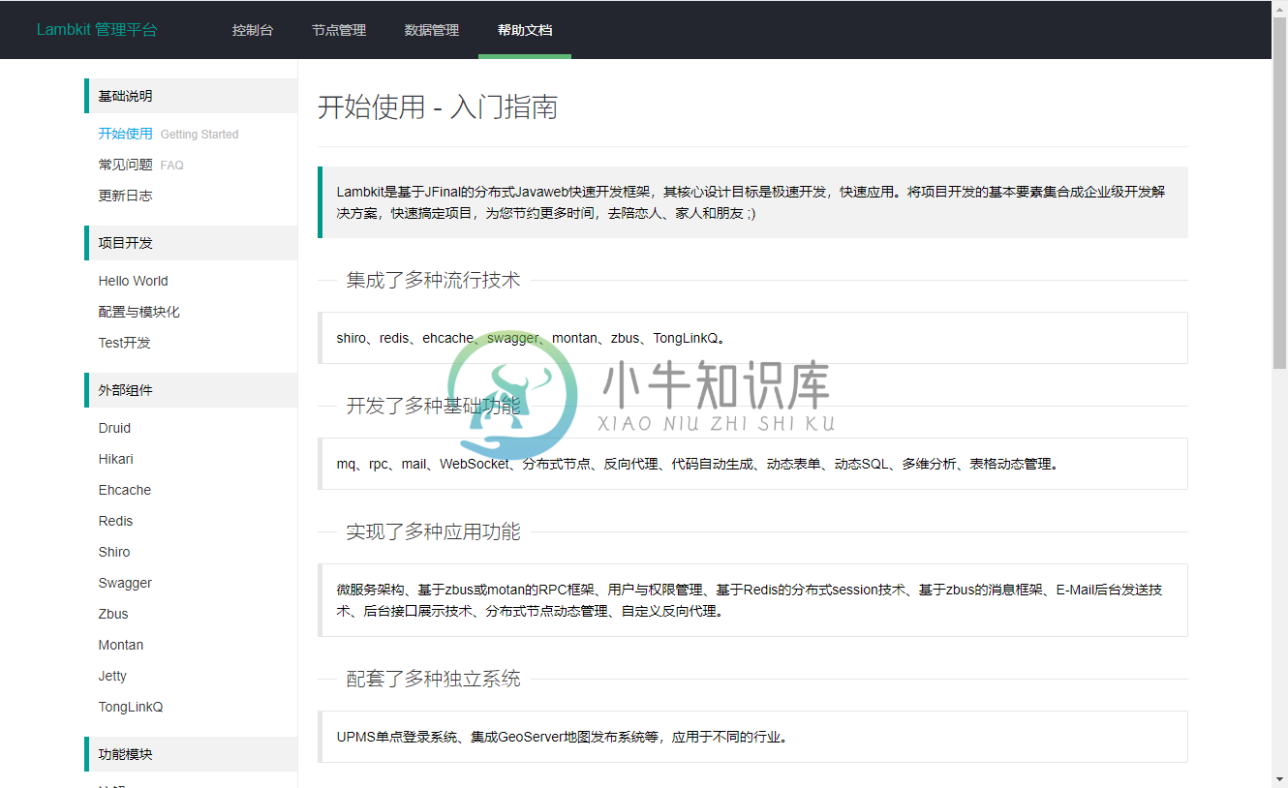Screen dimensions: 1288x788
Task: Open the Jetty component doc
Action: click(x=112, y=676)
